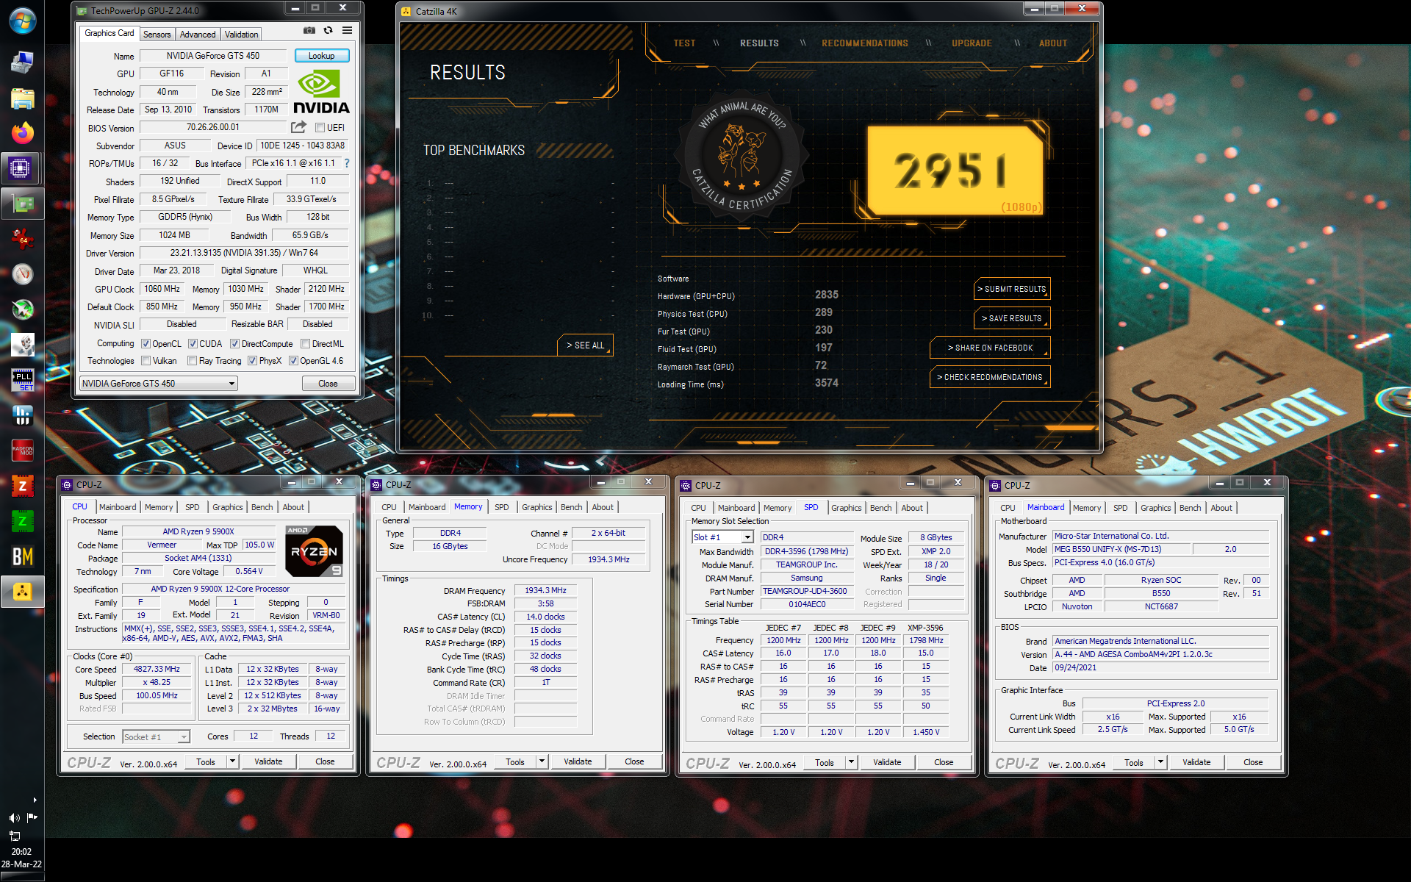
Task: Toggle the OpenGL 4.6 checkbox
Action: pos(293,361)
